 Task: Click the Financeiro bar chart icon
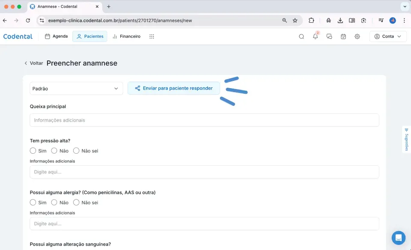coord(115,36)
